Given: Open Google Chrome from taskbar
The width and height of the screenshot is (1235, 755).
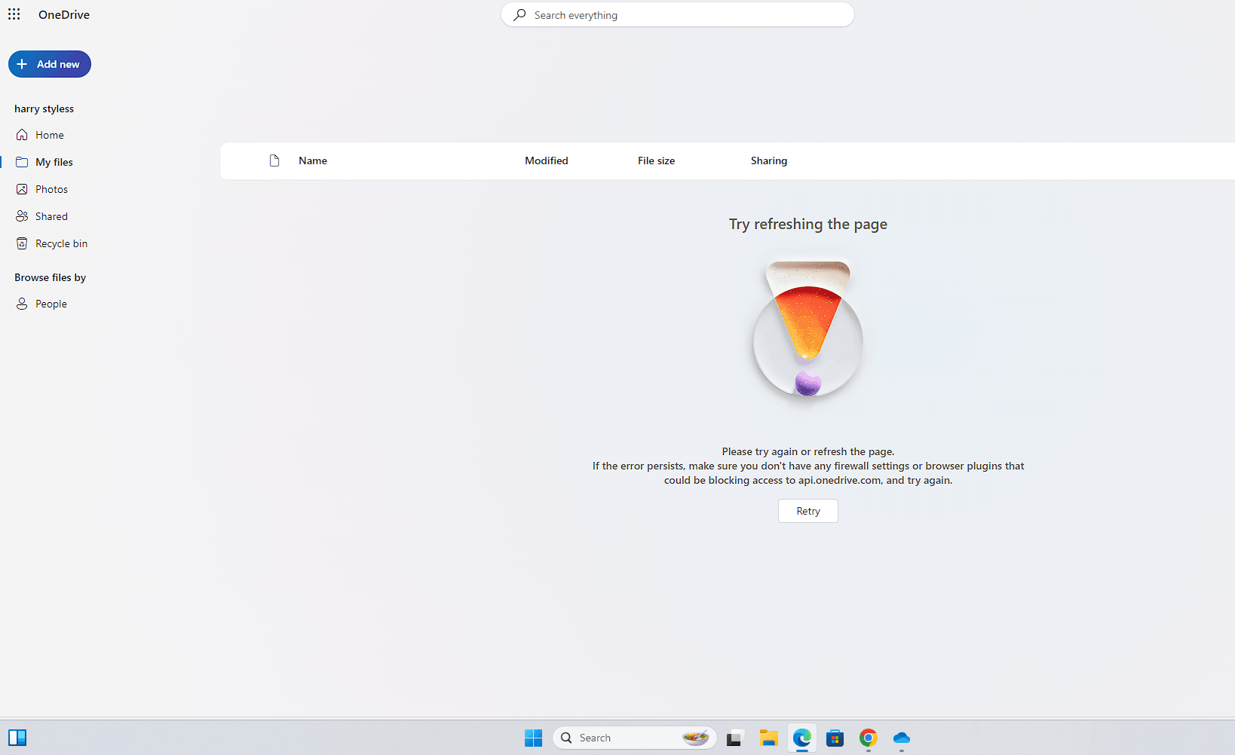Looking at the screenshot, I should point(868,738).
